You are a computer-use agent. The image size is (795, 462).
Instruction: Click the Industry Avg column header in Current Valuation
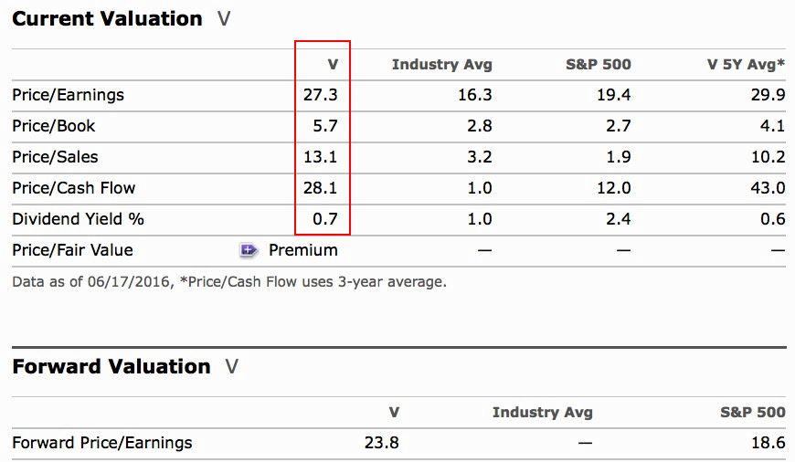(x=441, y=65)
